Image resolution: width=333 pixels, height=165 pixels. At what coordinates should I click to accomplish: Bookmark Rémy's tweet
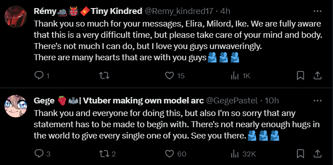300,76
